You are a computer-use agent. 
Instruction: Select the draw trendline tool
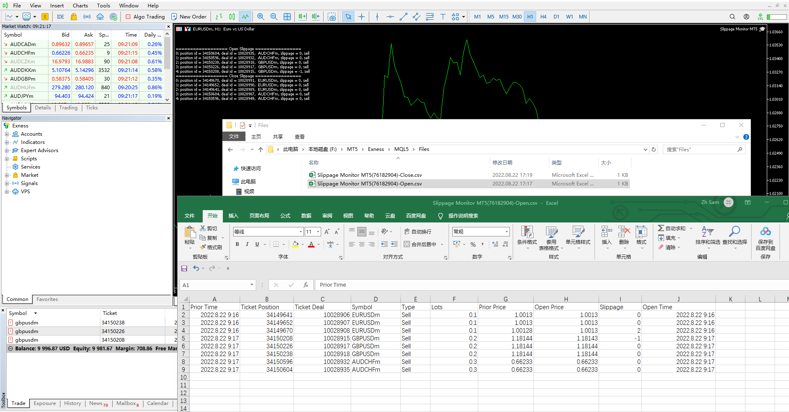pyautogui.click(x=403, y=17)
